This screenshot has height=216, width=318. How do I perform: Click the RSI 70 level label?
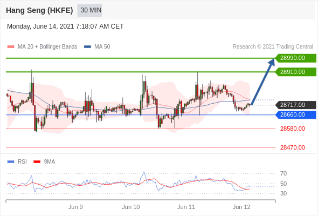pyautogui.click(x=284, y=173)
